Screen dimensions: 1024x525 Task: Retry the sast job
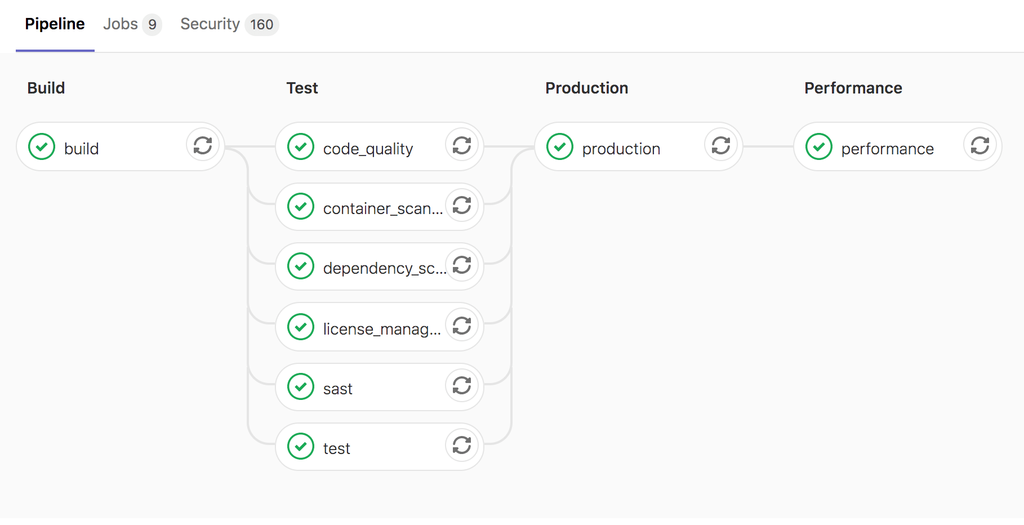click(461, 386)
